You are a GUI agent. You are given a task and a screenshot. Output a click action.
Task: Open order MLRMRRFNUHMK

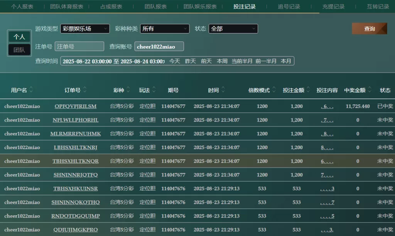click(x=76, y=133)
